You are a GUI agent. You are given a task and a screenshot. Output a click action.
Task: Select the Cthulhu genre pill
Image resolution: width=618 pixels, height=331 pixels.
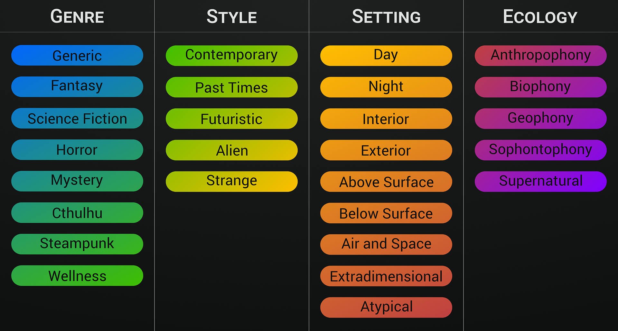[x=77, y=213]
